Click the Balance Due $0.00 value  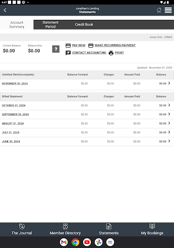[34, 51]
